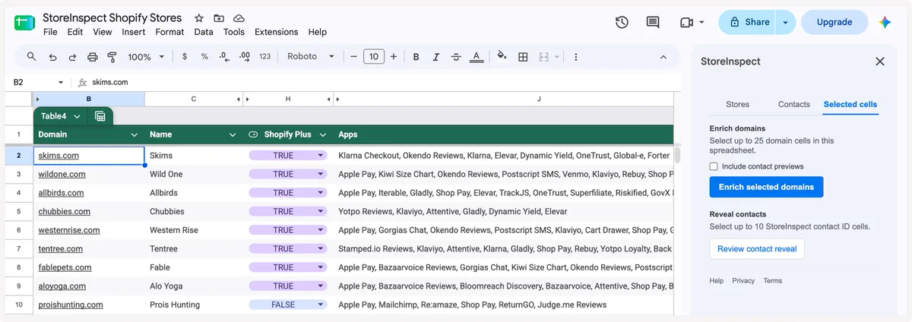The width and height of the screenshot is (912, 322).
Task: Click Review contact reveal button
Action: 757,249
